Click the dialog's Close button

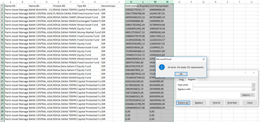[x=250, y=103]
